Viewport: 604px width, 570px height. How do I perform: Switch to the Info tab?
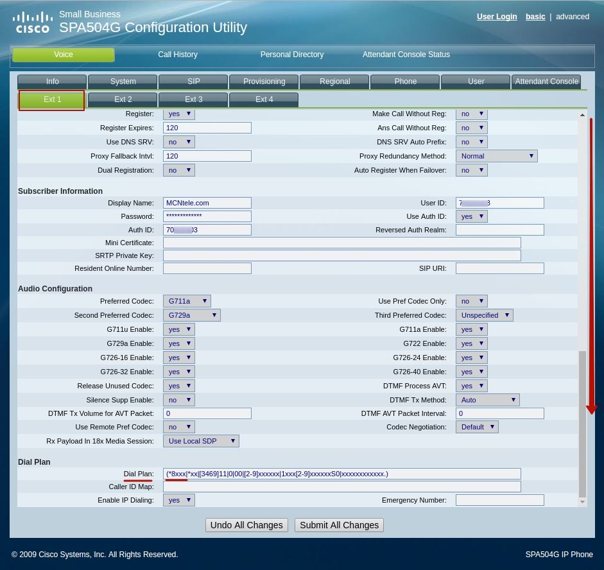(x=53, y=82)
